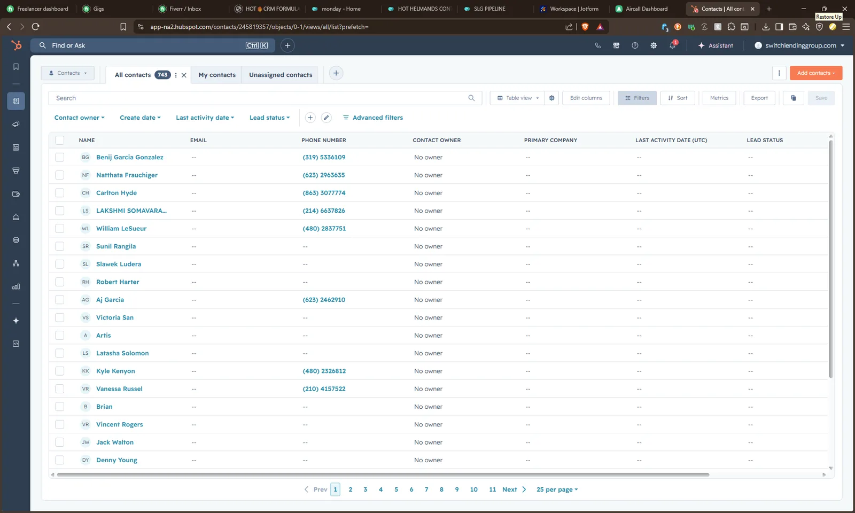
Task: Switch to the SLG PIPELINE browser tab
Action: pyautogui.click(x=489, y=9)
